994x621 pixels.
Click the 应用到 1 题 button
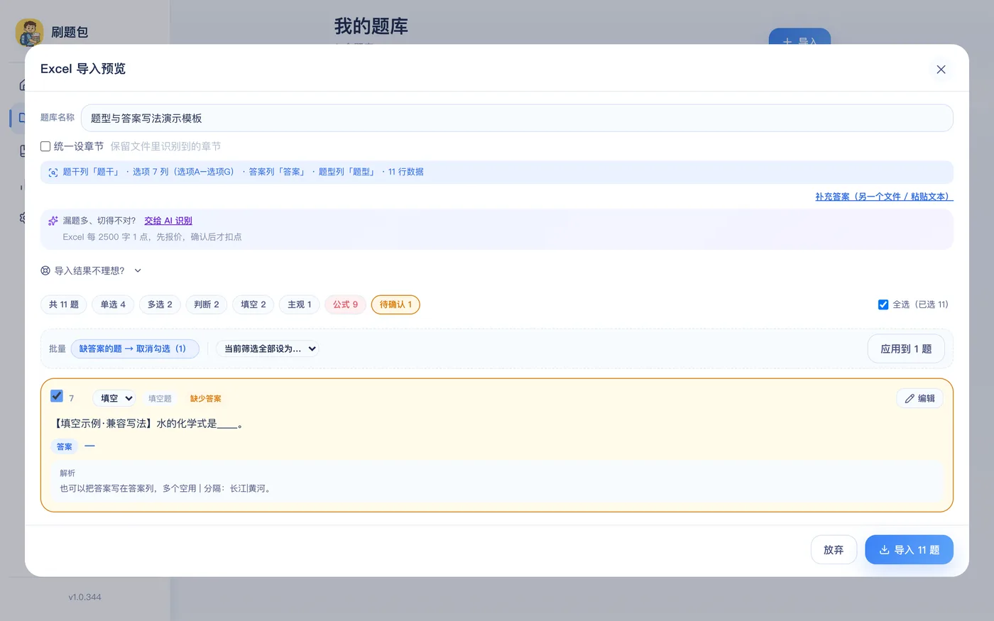[906, 348]
